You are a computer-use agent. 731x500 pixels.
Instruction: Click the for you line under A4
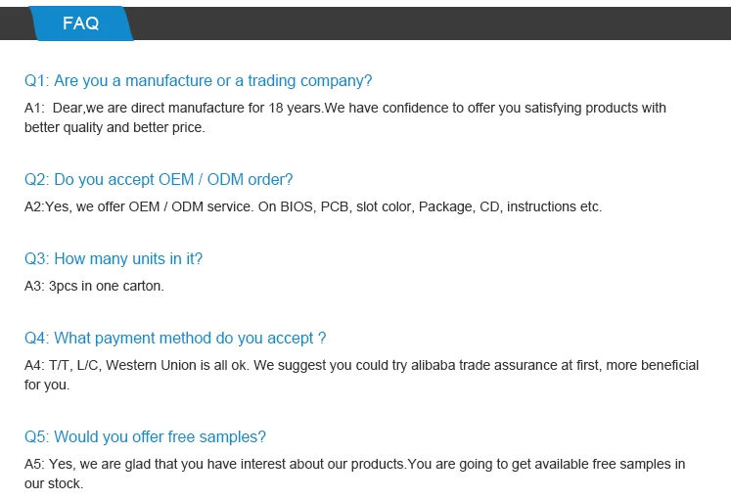(x=47, y=385)
